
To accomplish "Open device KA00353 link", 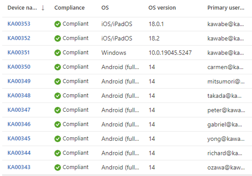I will (19, 24).
